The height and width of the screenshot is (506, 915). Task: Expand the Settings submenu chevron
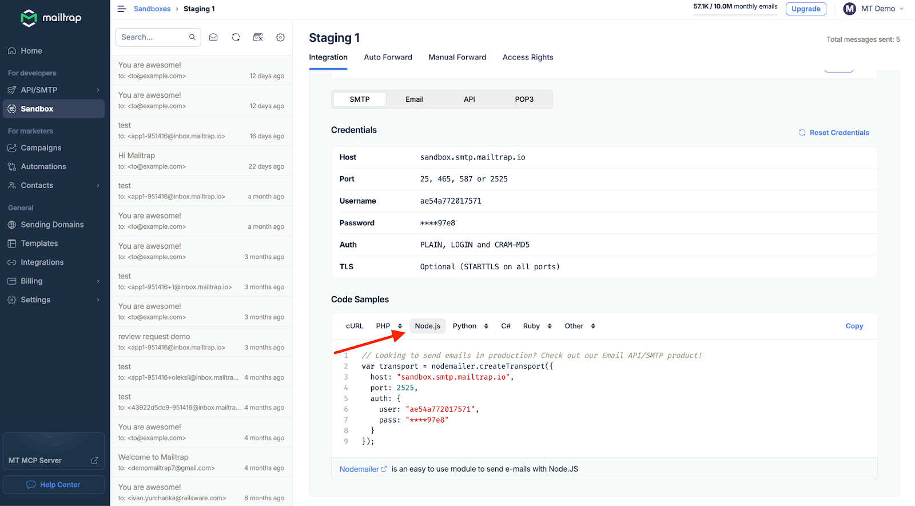(98, 300)
